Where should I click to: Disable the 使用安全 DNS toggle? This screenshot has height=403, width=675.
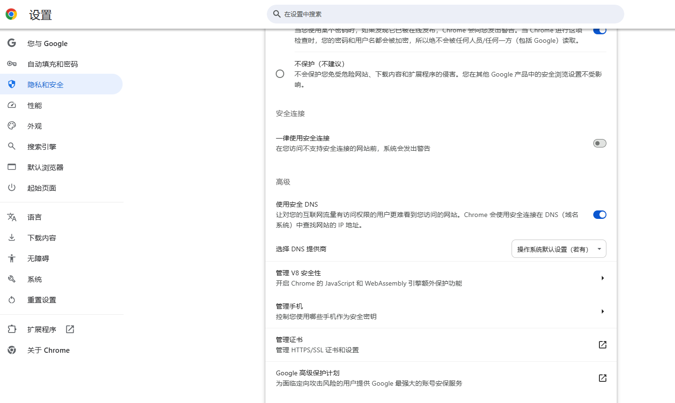[x=600, y=215]
